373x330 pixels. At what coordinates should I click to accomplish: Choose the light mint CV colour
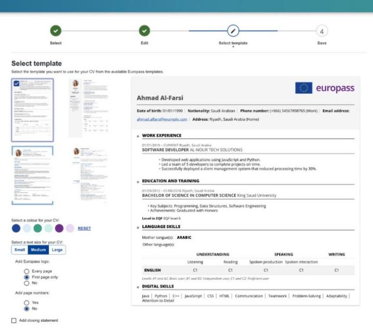[49, 228]
